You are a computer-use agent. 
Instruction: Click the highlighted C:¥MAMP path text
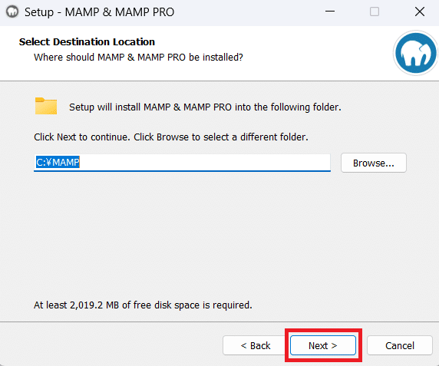pos(58,162)
